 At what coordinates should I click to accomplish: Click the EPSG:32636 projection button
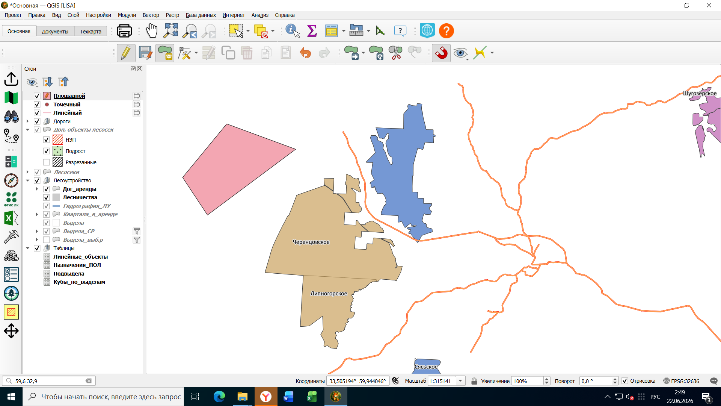pos(681,381)
